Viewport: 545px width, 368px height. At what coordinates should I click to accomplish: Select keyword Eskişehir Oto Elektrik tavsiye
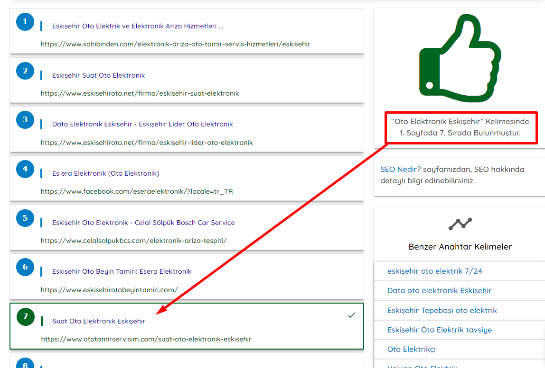coord(439,330)
